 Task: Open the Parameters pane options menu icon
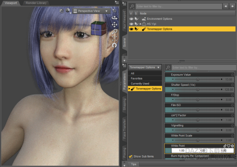click(x=124, y=66)
